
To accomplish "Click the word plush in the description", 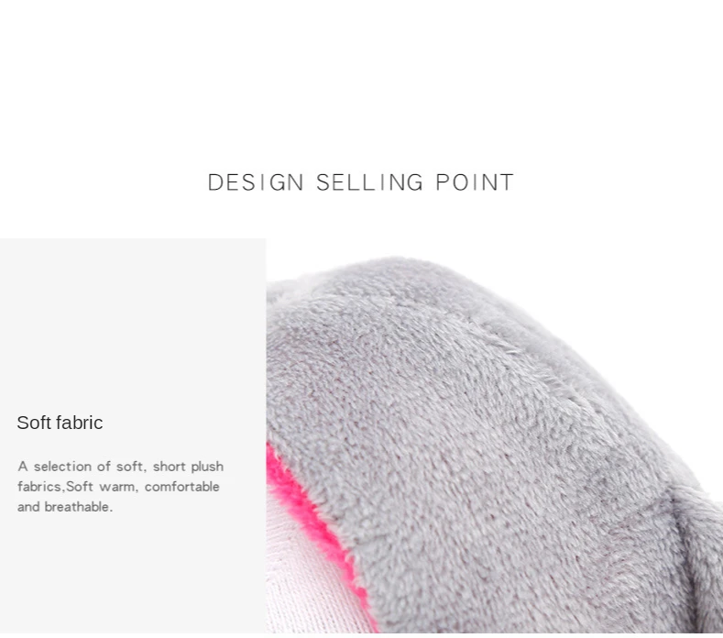I will click(207, 467).
